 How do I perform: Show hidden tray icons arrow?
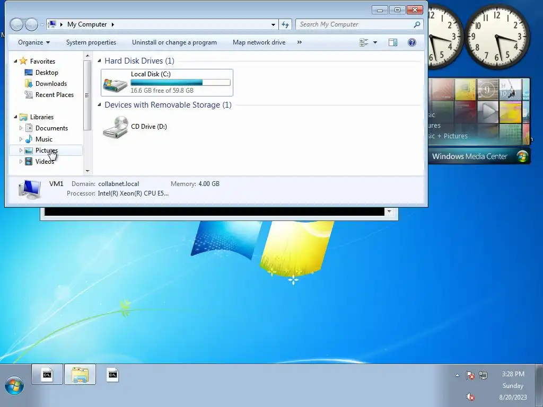(457, 375)
